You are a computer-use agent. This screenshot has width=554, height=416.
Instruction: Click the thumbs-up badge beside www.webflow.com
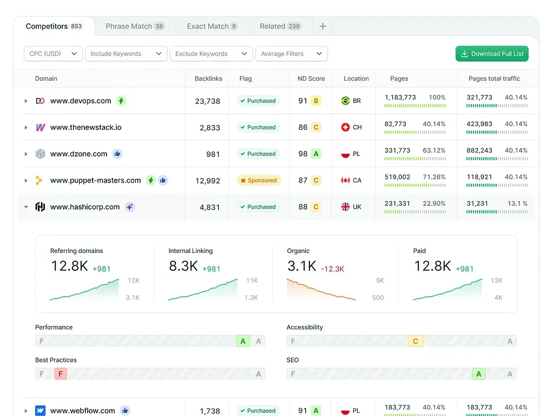tap(125, 411)
